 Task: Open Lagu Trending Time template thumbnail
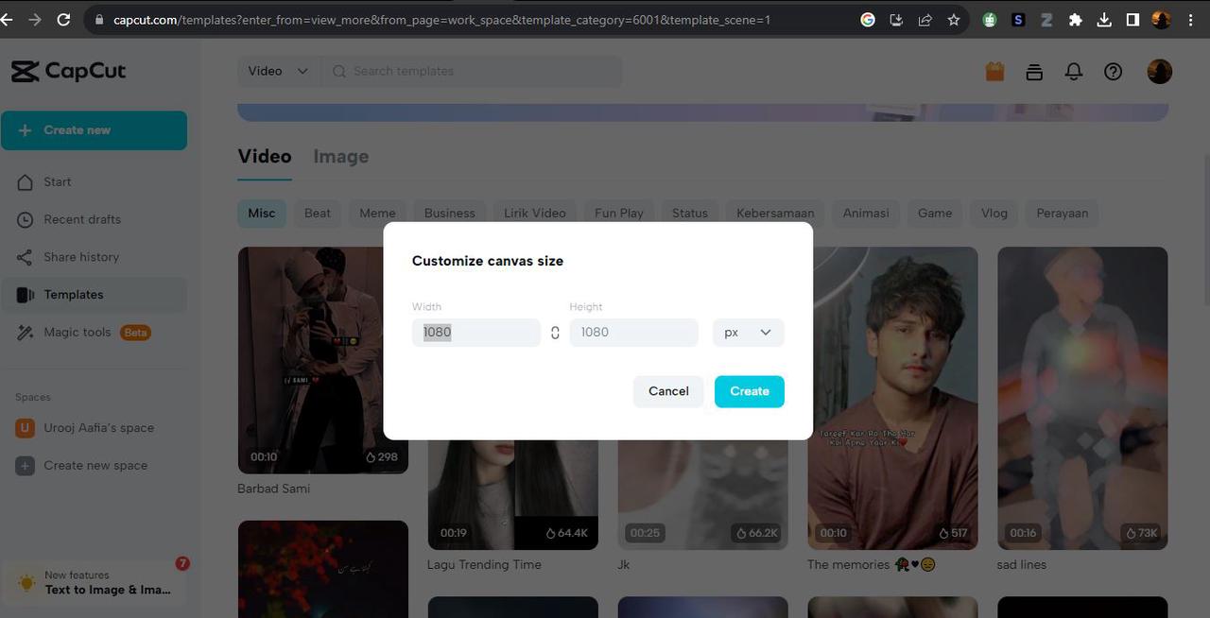(x=513, y=494)
